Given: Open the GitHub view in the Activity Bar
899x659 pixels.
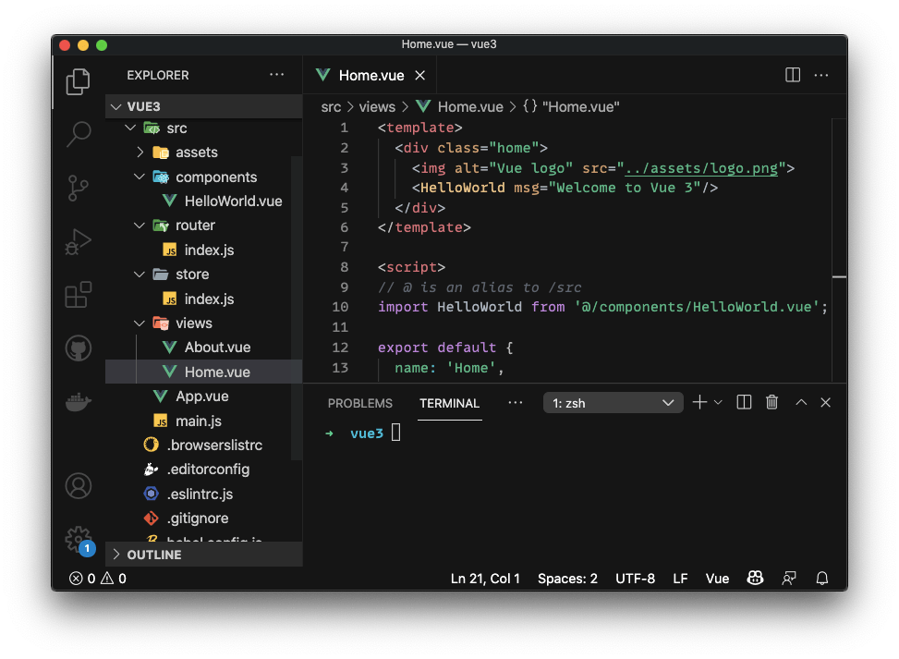Looking at the screenshot, I should coord(78,348).
